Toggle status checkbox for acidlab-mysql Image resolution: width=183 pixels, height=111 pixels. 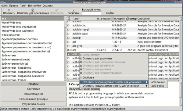point(68,30)
